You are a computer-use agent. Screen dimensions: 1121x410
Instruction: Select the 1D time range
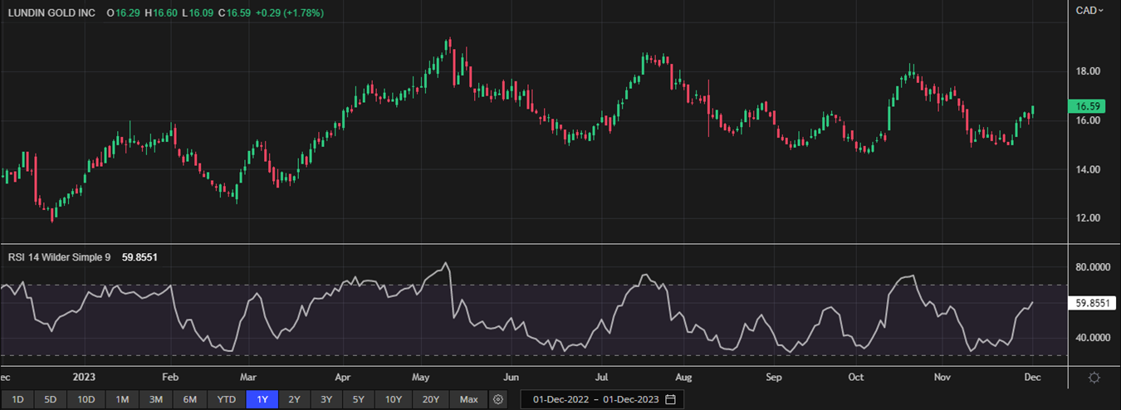point(17,399)
